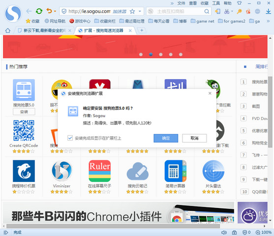Open skin changer shirt icon
The width and height of the screenshot is (274, 236).
pyautogui.click(x=239, y=3)
